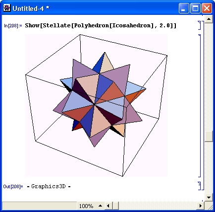215x212 pixels.
Task: Minimize the Untitled-4 notebook window
Action: pyautogui.click(x=184, y=8)
